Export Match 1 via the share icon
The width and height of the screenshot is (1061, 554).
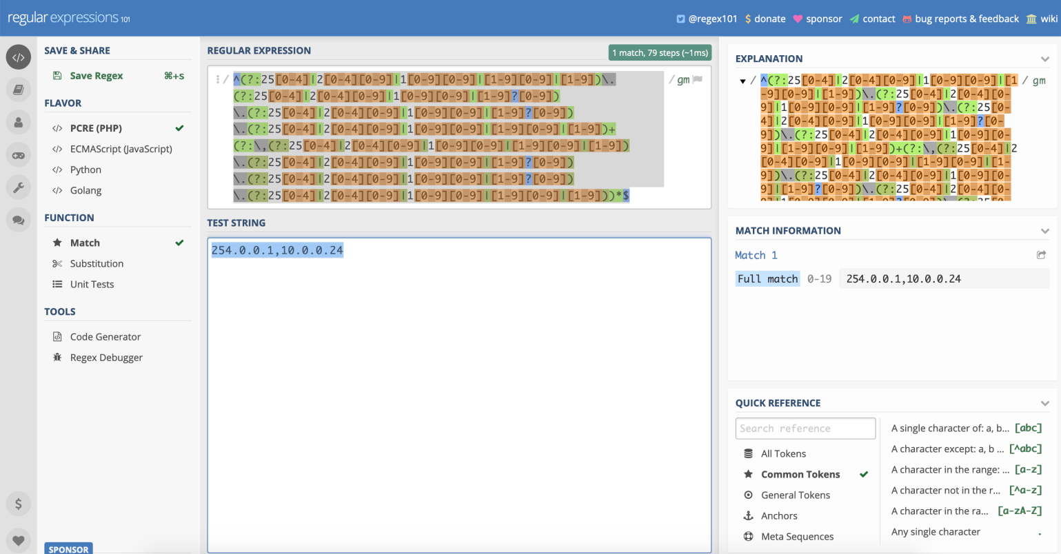point(1041,254)
